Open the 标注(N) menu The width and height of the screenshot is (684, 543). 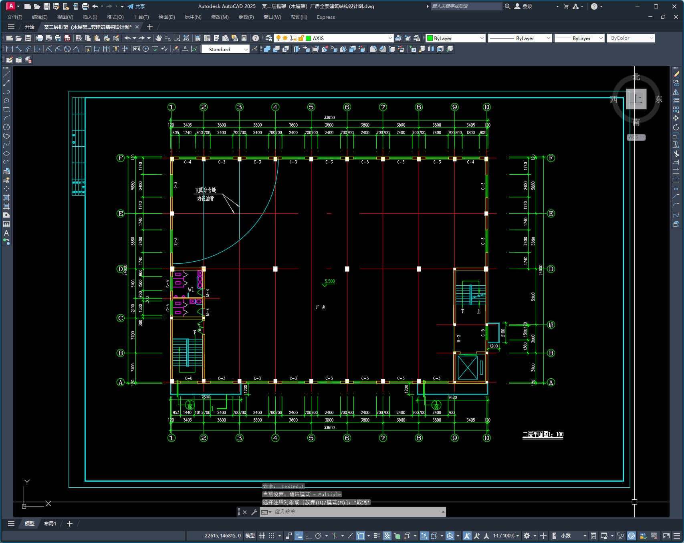[x=193, y=17]
